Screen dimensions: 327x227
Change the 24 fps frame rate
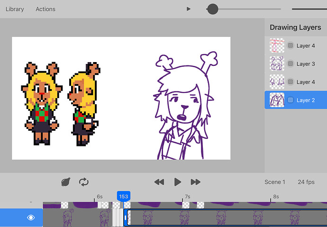(x=306, y=182)
